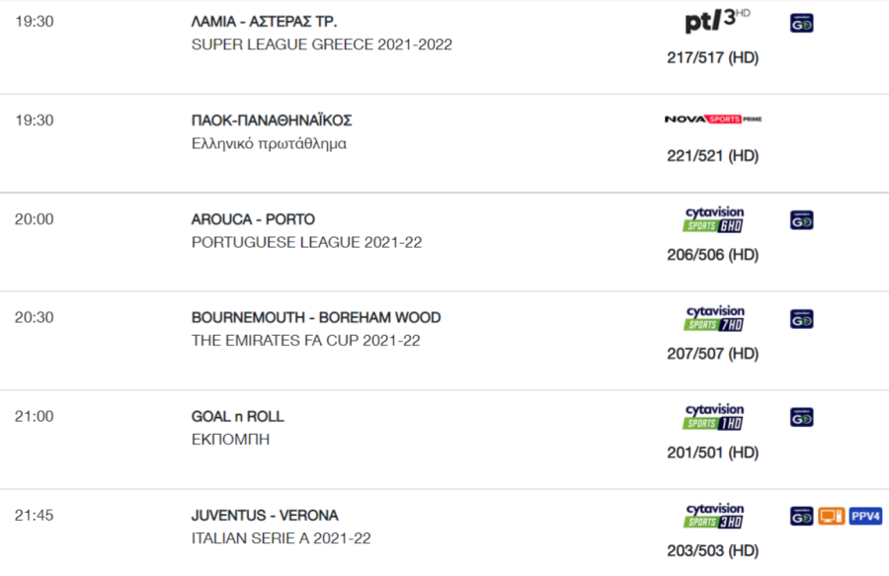Click channel number 221/521 (HD)
This screenshot has width=889, height=576.
(x=712, y=156)
